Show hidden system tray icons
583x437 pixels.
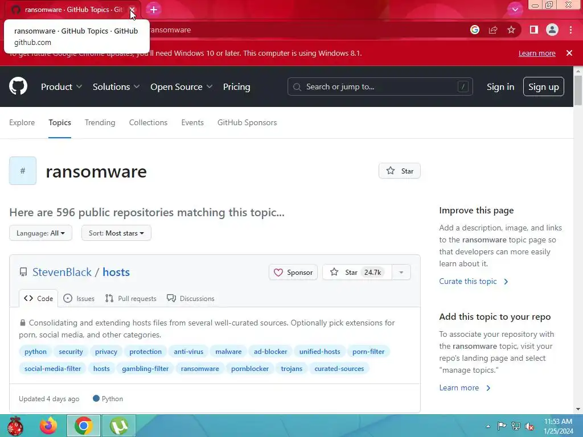(488, 426)
